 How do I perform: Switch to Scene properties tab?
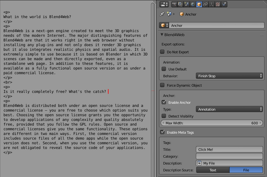(x=187, y=4)
